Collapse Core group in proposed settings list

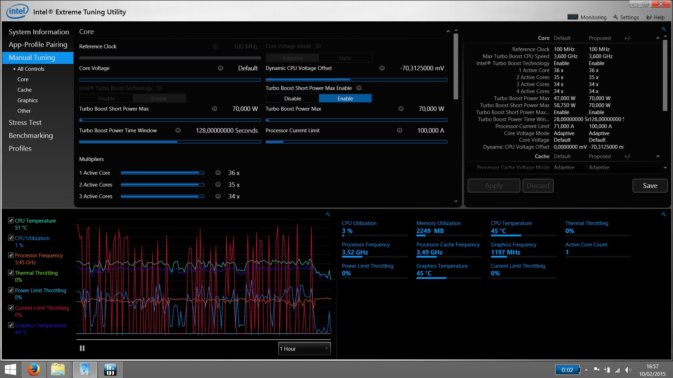coord(658,38)
